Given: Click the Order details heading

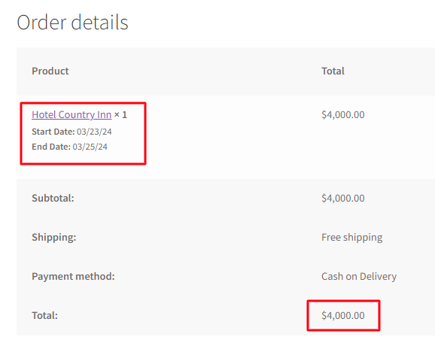Looking at the screenshot, I should click(x=72, y=22).
